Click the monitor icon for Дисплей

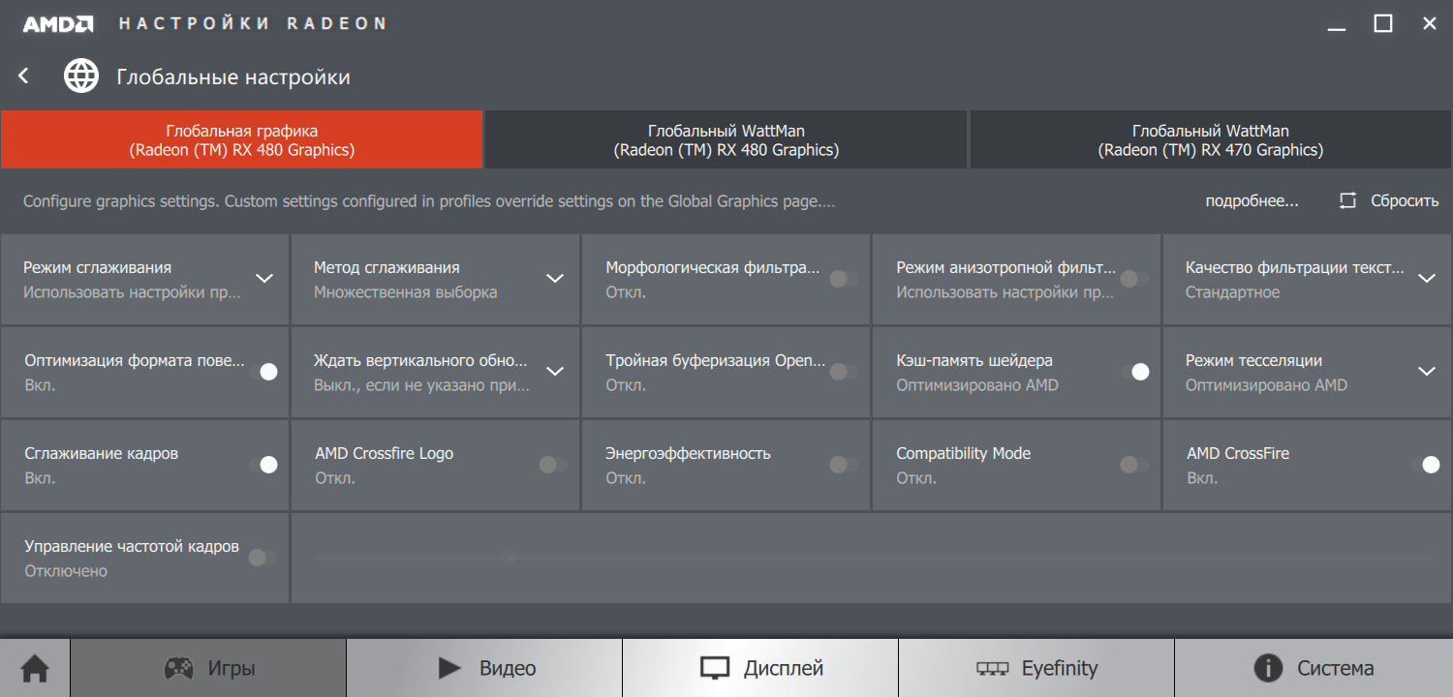[x=715, y=668]
